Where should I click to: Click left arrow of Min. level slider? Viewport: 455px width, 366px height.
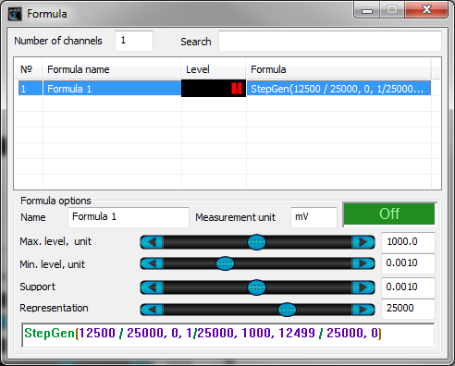tap(152, 263)
